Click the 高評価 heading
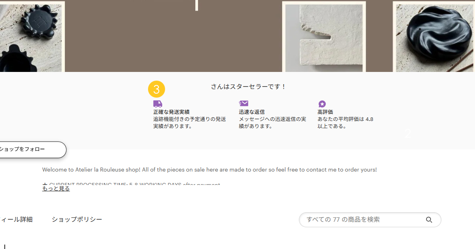This screenshot has width=475, height=249. click(x=325, y=112)
